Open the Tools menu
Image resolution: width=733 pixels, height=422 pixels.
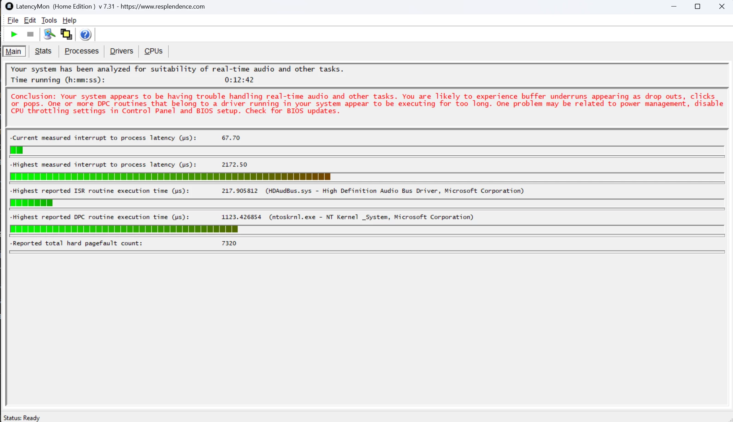(49, 20)
